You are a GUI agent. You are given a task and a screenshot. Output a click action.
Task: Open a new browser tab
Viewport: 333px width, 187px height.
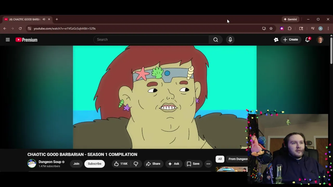57,19
